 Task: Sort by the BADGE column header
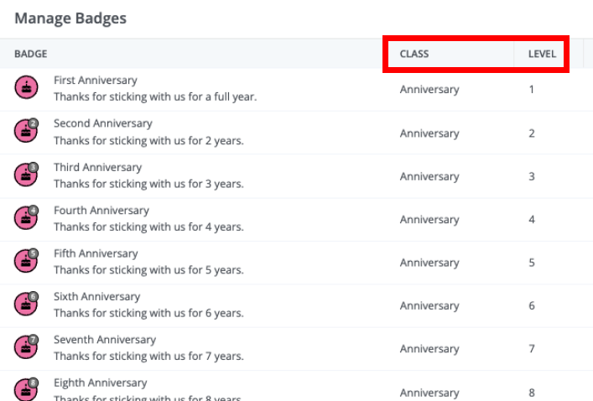[30, 54]
